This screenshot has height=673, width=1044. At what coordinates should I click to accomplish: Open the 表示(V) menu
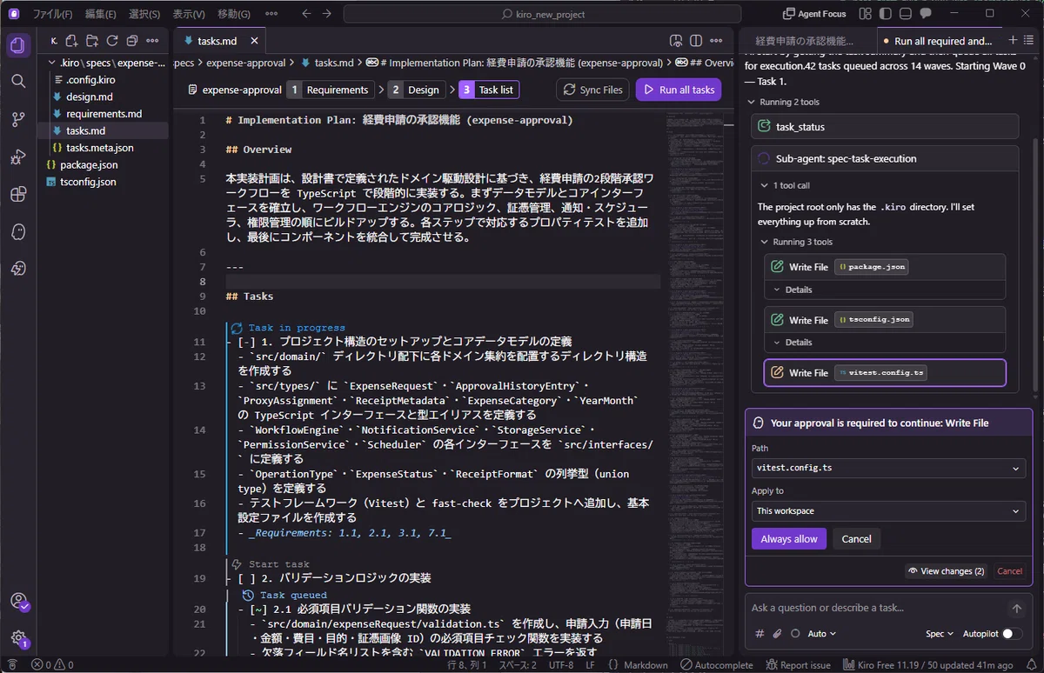click(189, 14)
